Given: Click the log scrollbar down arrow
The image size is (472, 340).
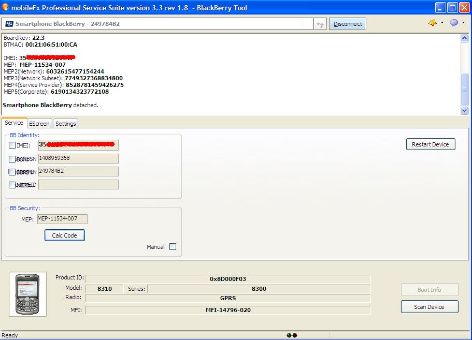Looking at the screenshot, I should [464, 110].
